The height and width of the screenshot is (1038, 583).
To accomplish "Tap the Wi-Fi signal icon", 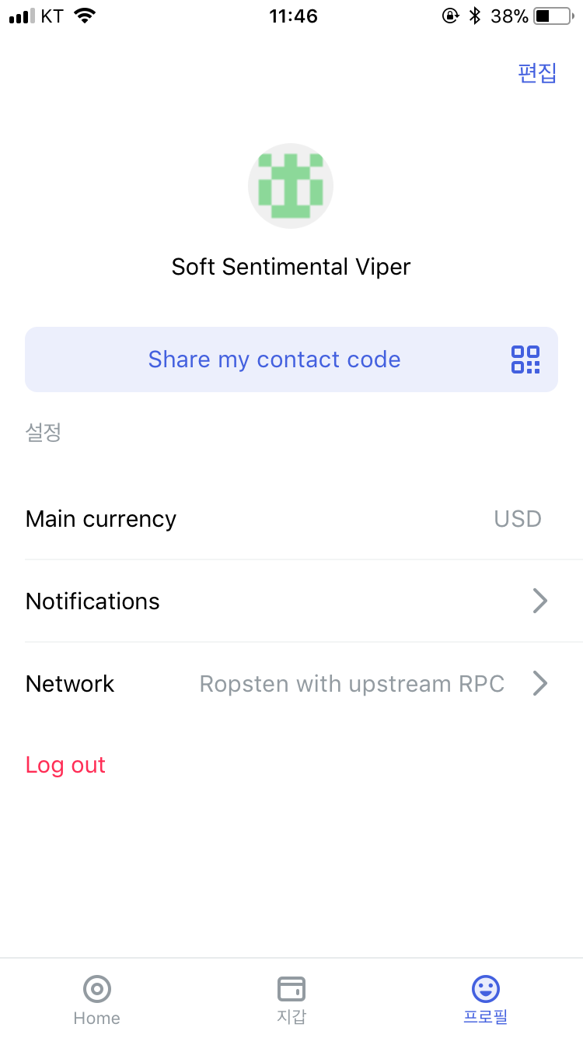I will pos(84,16).
